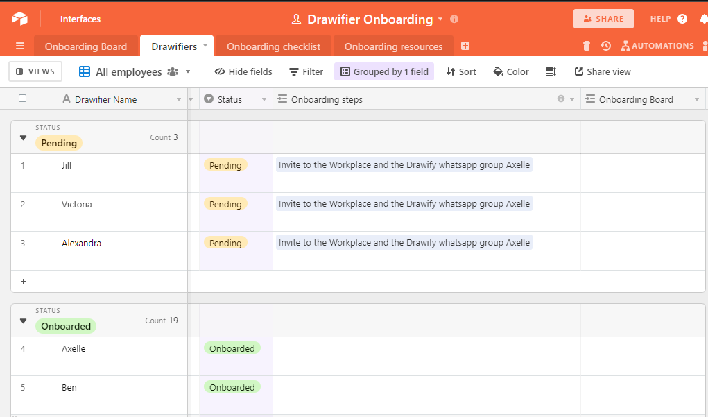708x417 pixels.
Task: Collapse the Pending status group
Action: coord(23,138)
